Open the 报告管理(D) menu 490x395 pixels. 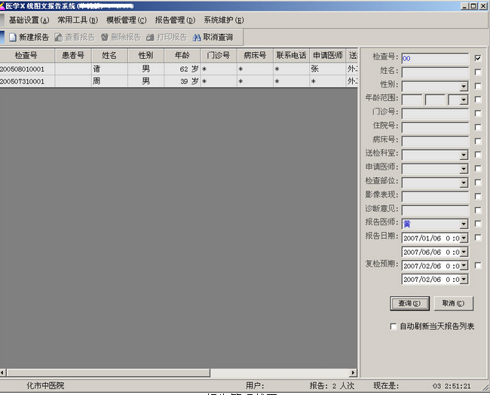(x=175, y=20)
